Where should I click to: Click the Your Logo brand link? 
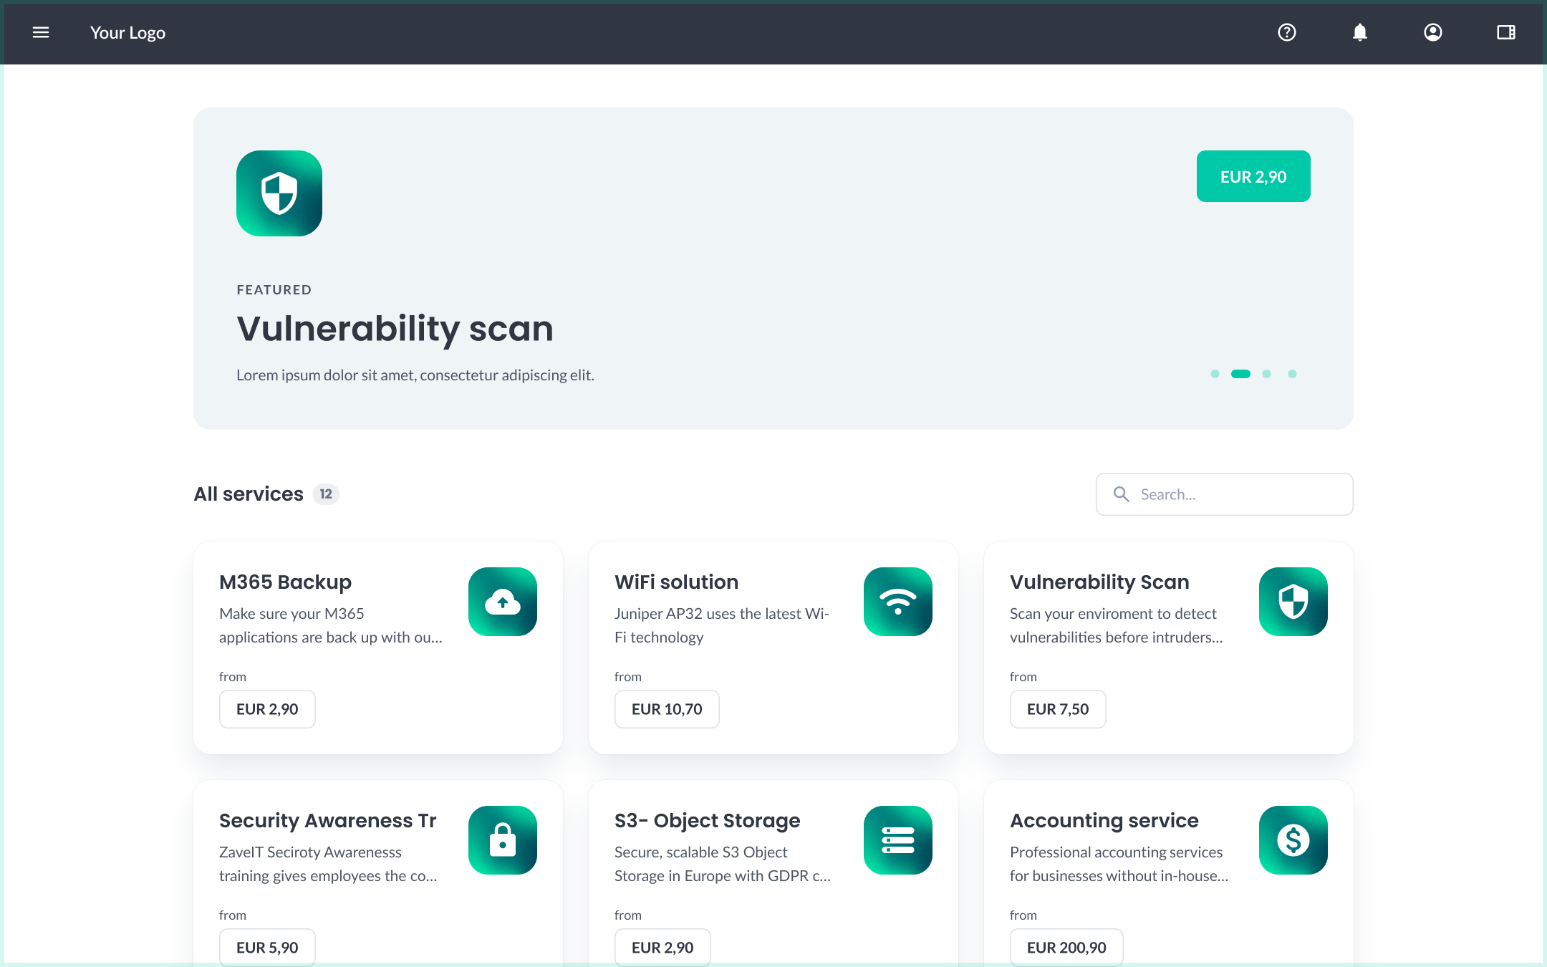[x=127, y=33]
